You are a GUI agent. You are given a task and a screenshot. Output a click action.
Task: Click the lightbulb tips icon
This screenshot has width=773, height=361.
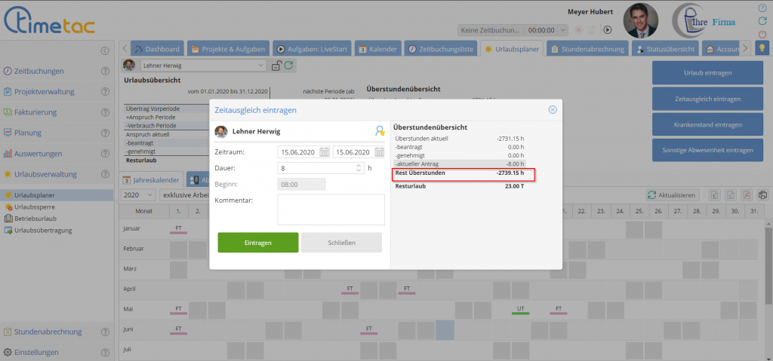(x=762, y=48)
